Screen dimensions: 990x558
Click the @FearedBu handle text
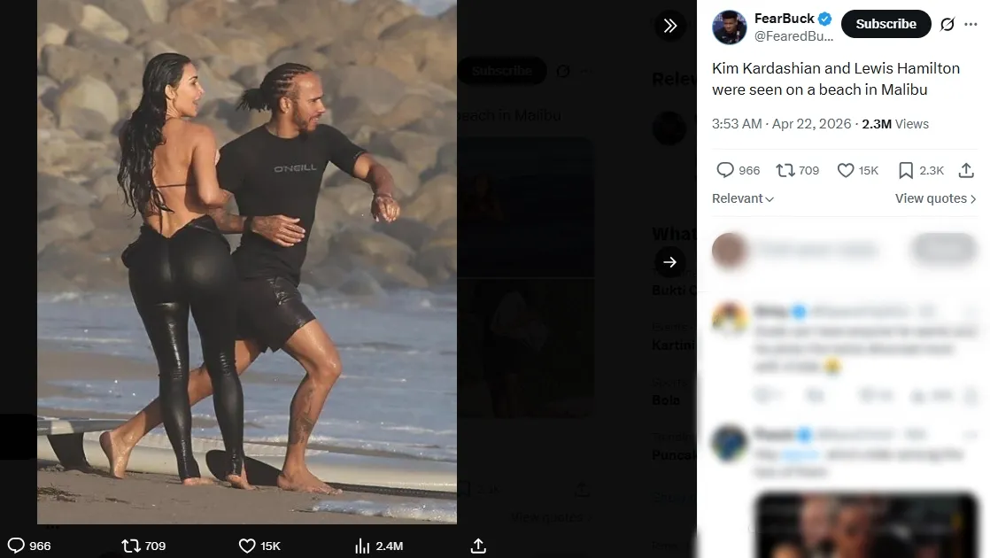point(795,36)
